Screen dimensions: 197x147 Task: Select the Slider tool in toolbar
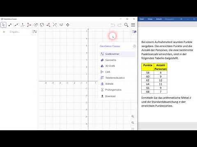(61, 25)
